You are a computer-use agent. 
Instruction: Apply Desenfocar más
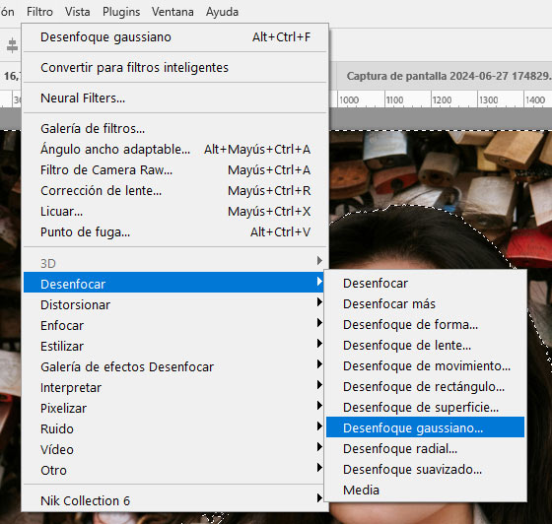pos(425,304)
